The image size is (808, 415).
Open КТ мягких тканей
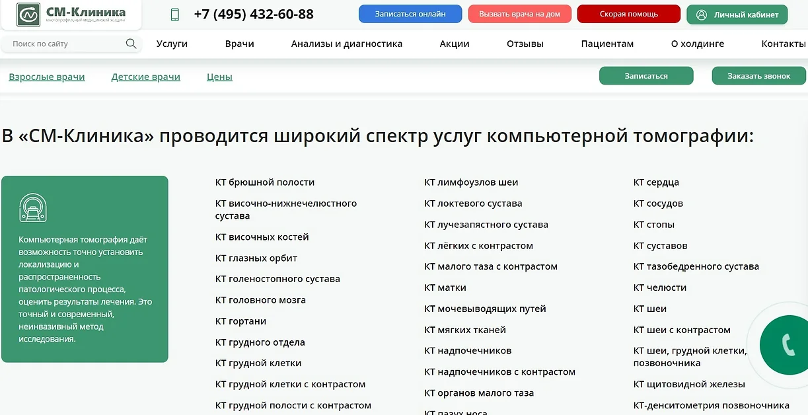(465, 330)
